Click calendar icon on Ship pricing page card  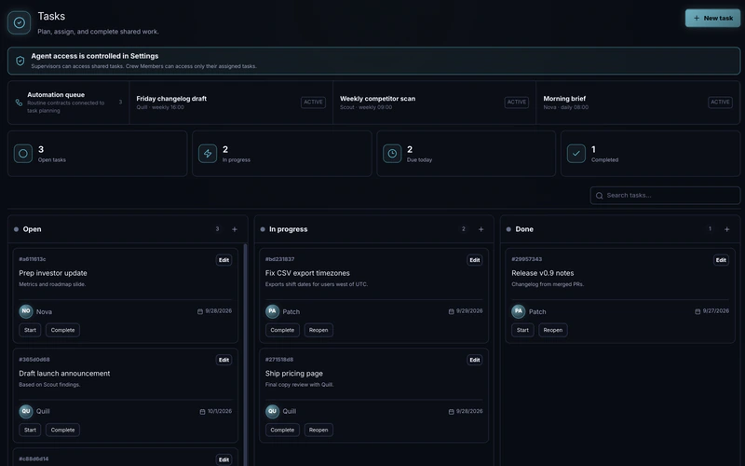click(451, 411)
